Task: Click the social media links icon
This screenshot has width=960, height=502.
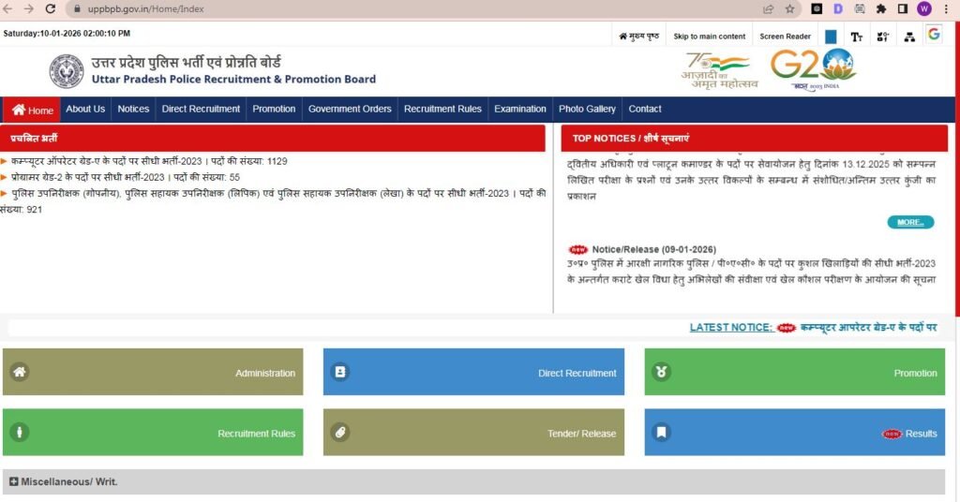Action: pos(883,37)
